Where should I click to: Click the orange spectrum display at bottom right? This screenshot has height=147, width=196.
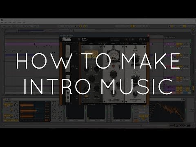tap(167, 111)
